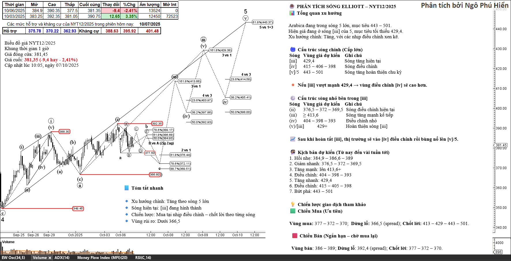This screenshot has width=511, height=261.
Task: Click the bar chart icon beside Tổng quan xu hướng
Action: (x=292, y=13)
